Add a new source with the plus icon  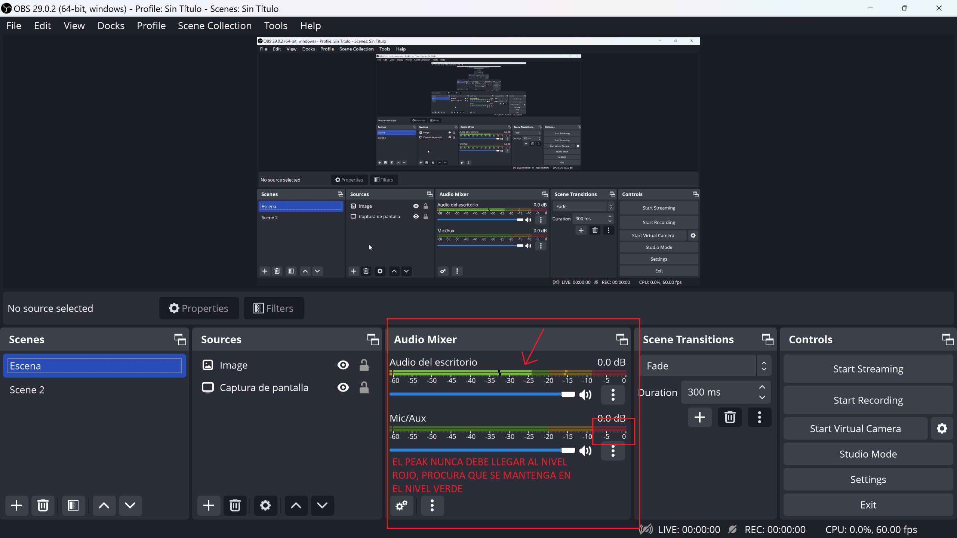coord(209,505)
